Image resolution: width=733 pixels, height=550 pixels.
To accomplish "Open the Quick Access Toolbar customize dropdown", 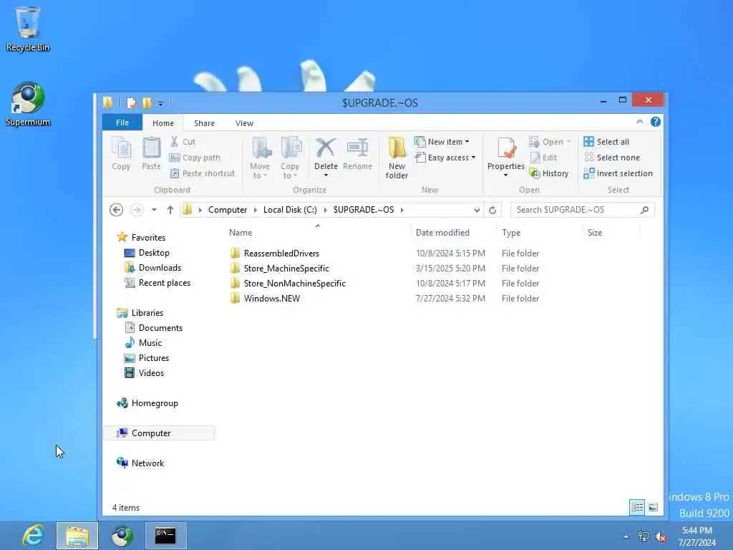I will tap(160, 103).
